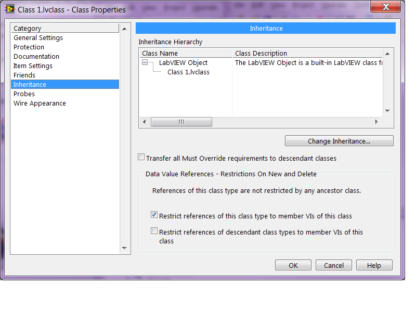Close the Class Properties dialog

coord(385,7)
